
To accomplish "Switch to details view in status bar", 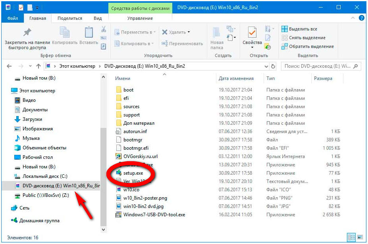I will click(x=351, y=237).
